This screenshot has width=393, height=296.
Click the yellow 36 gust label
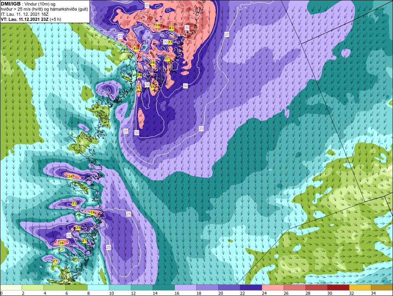[70, 177]
